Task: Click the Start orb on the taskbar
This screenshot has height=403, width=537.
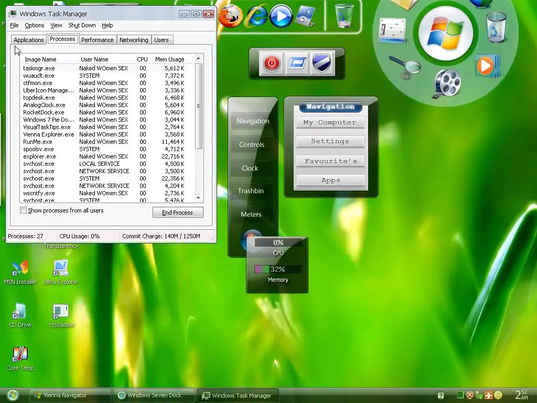Action: pos(13,396)
